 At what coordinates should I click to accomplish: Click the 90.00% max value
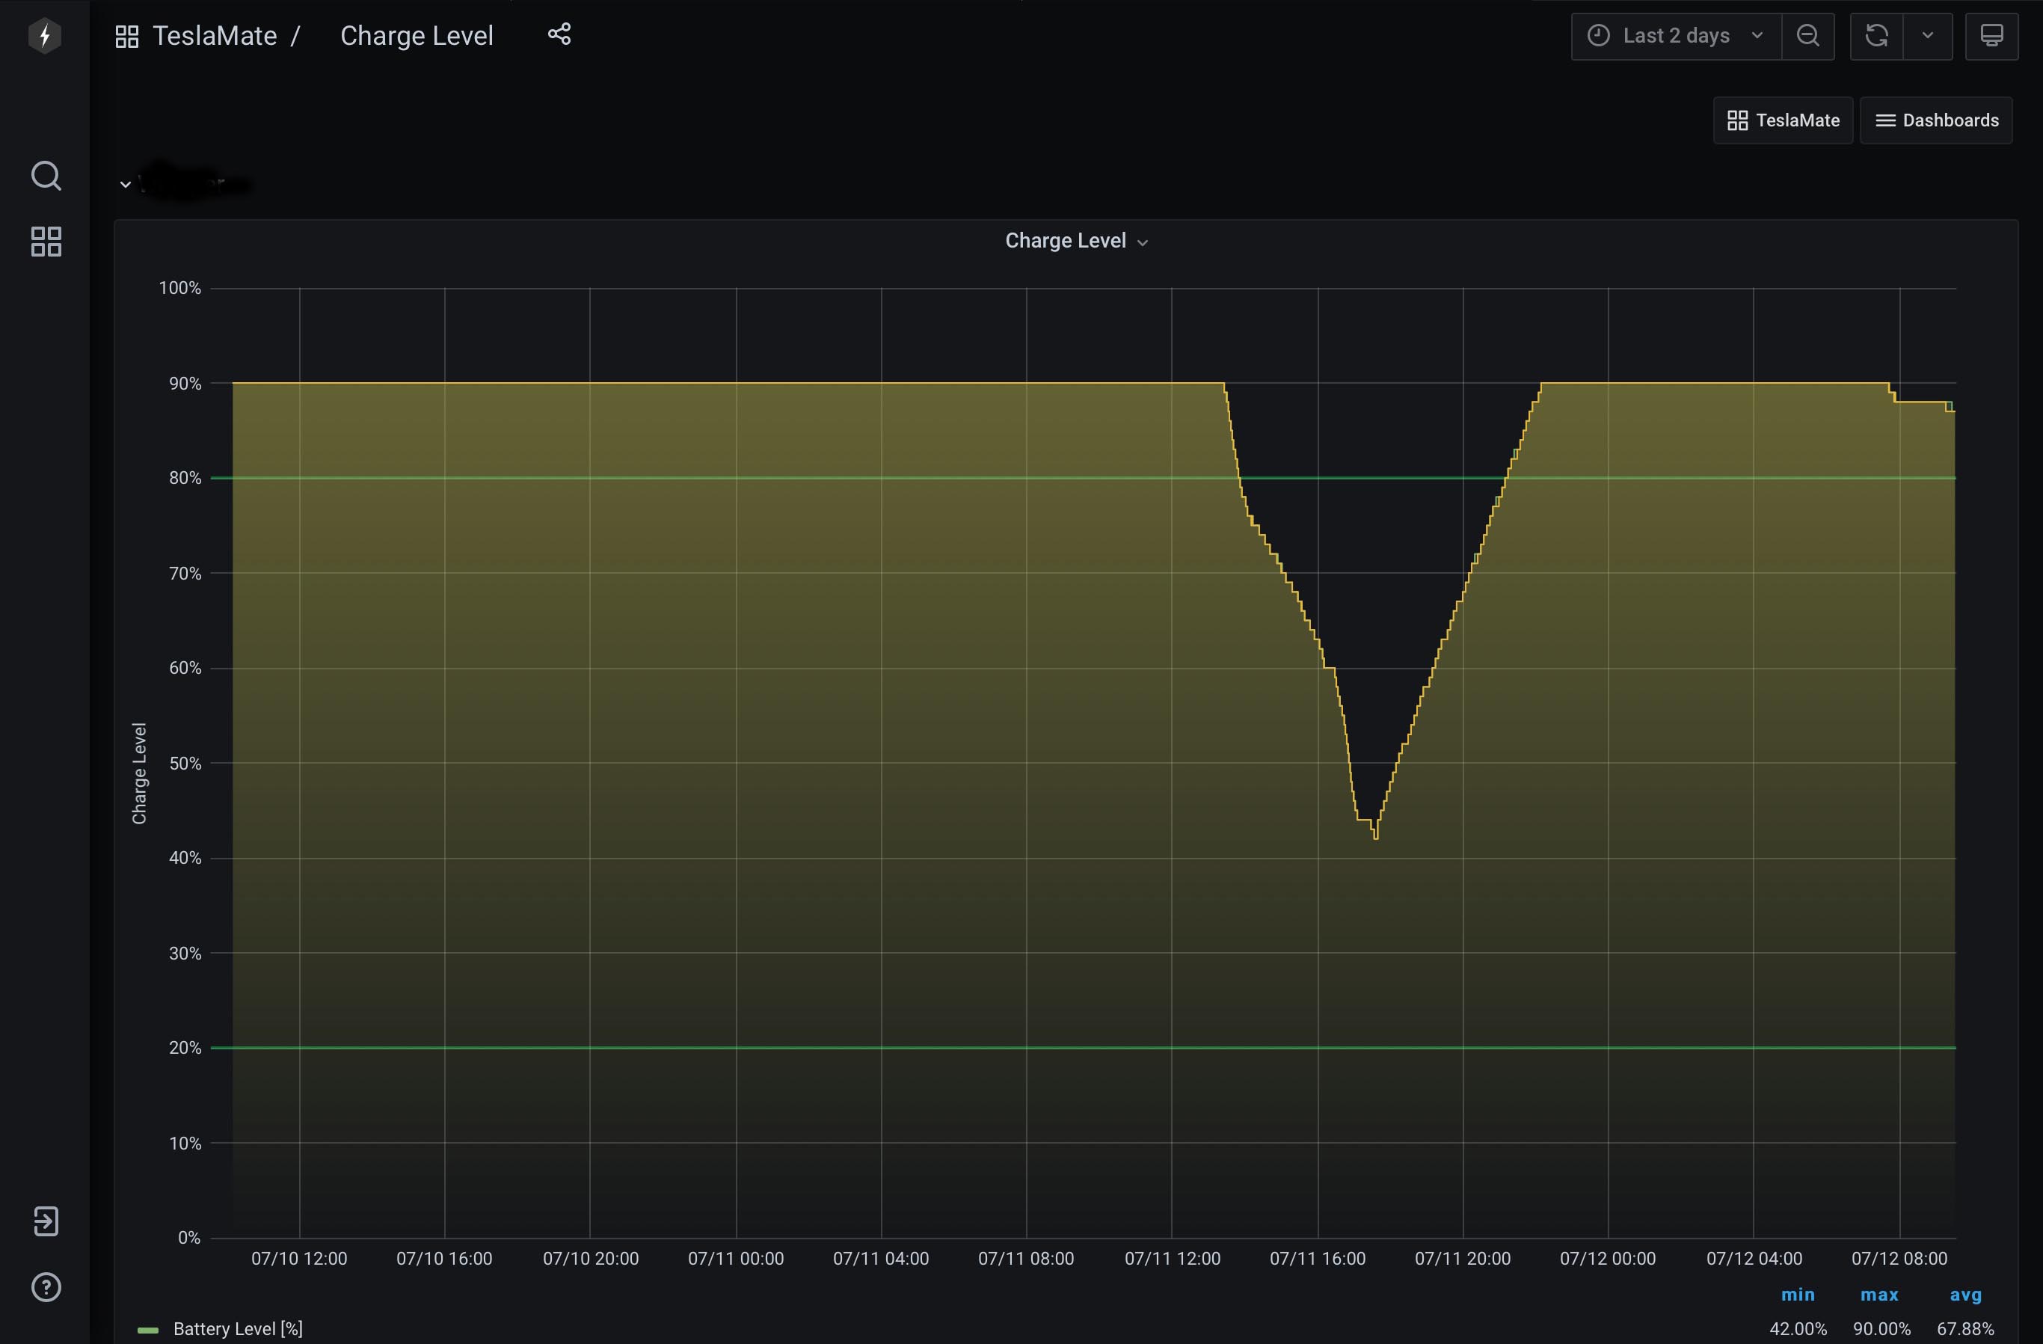1881,1328
